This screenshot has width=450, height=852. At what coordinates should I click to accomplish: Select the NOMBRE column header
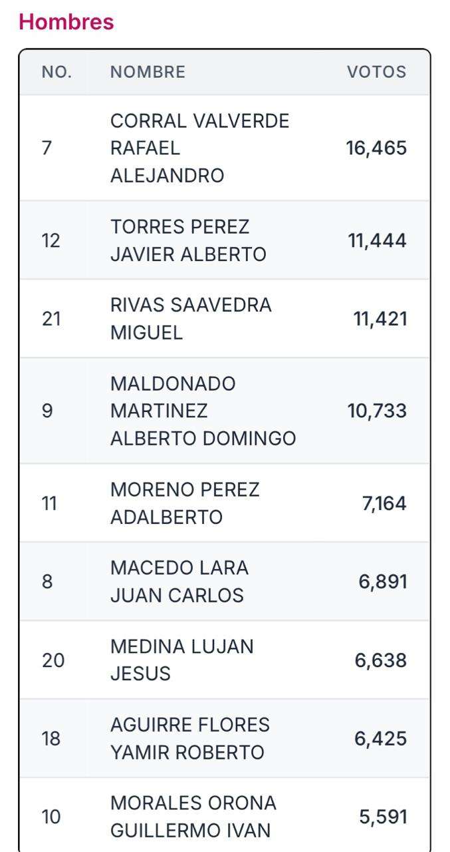[x=148, y=72]
